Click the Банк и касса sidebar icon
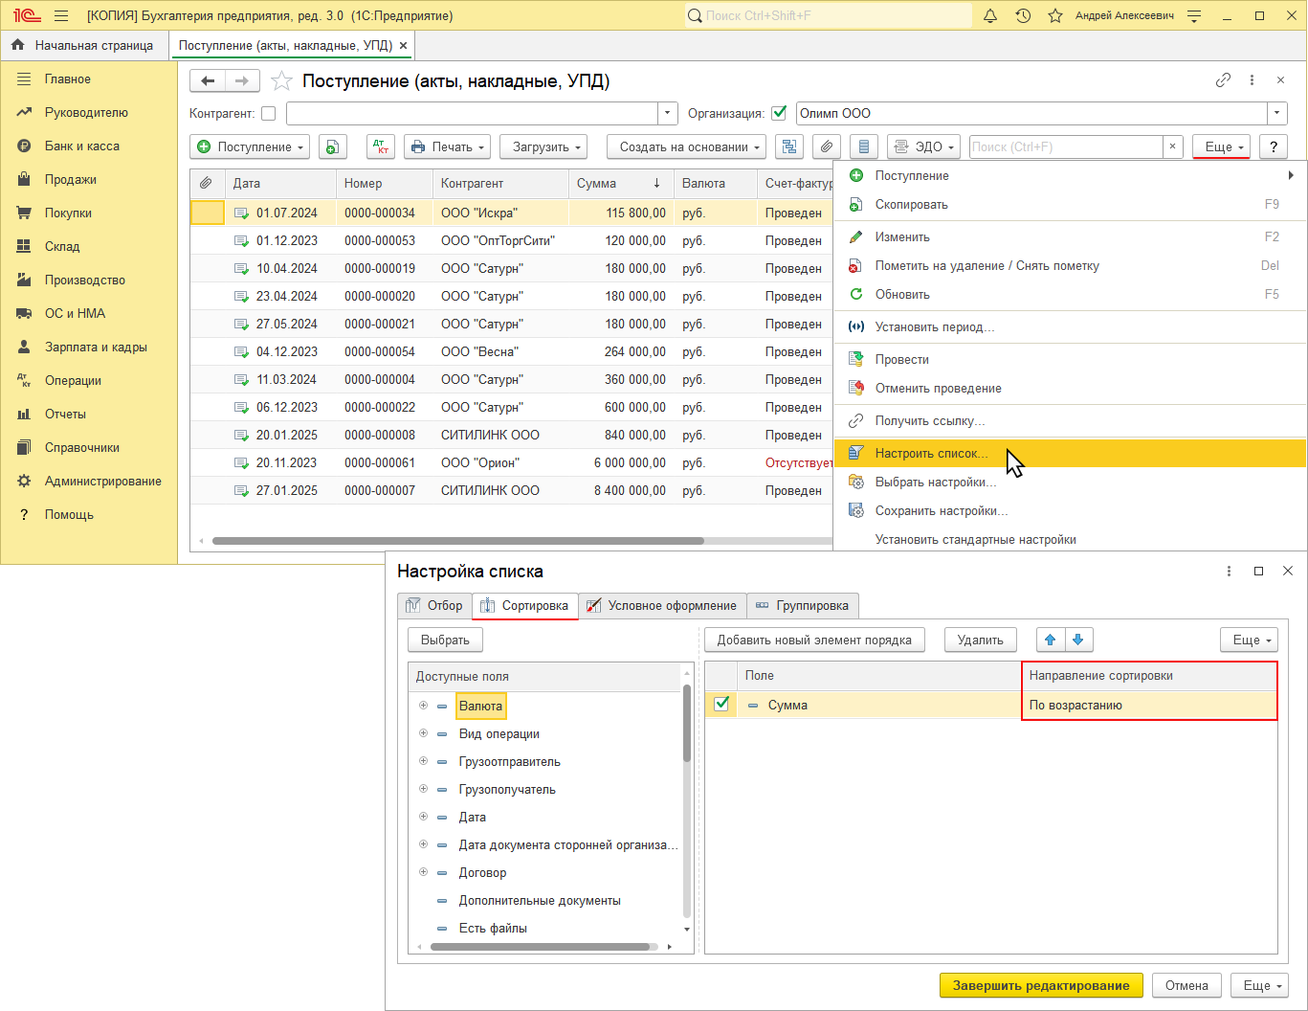This screenshot has height=1011, width=1308. click(x=24, y=146)
